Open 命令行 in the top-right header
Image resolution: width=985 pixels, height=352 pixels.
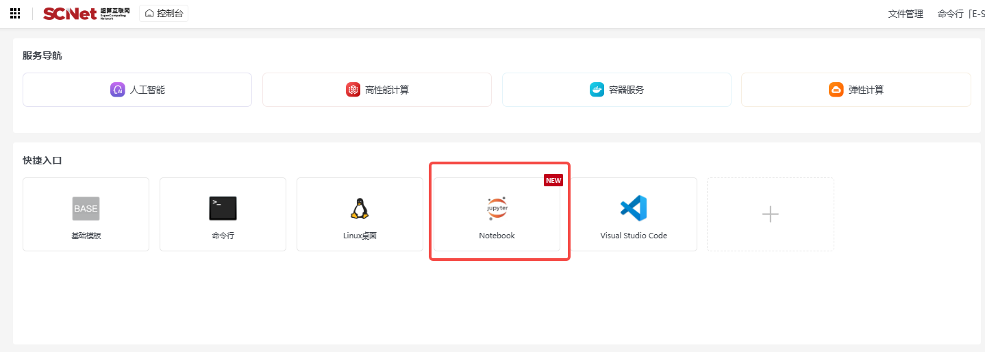tap(950, 14)
